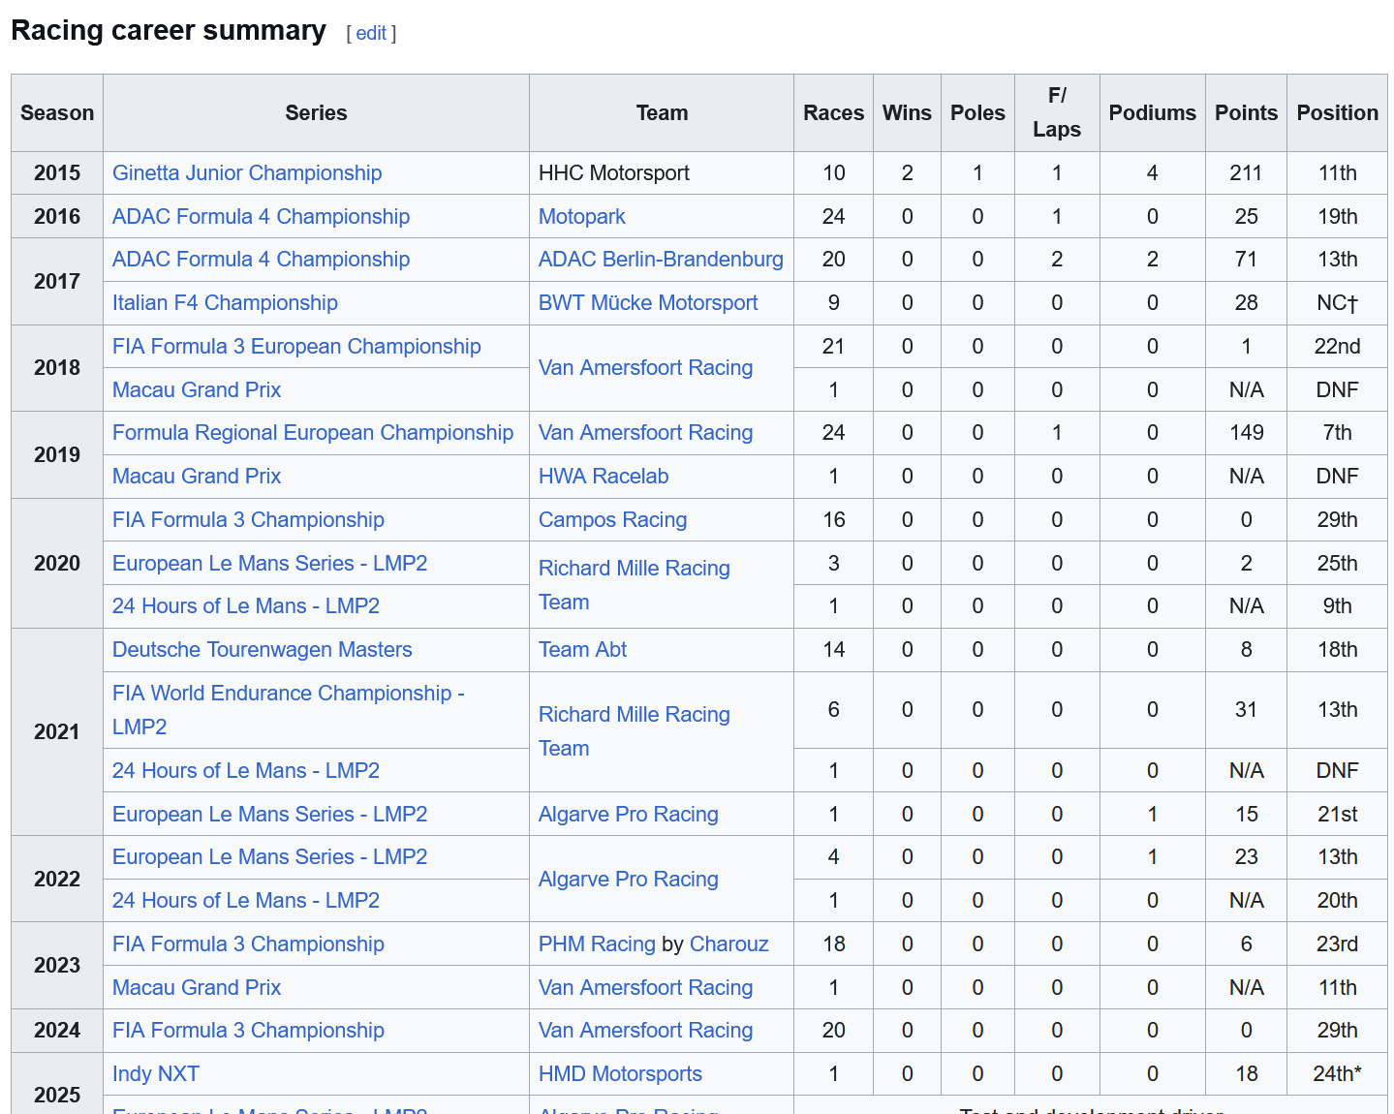Open Algarve Pro Racing link in 2021 row
Screen dimensions: 1394x1114
coord(628,814)
